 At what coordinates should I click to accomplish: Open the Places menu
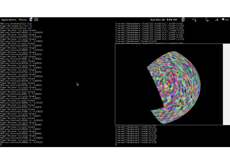point(23,20)
